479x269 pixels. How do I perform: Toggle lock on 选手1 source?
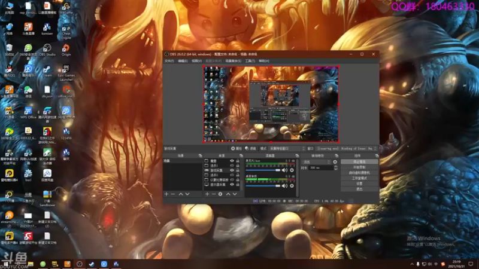click(237, 166)
